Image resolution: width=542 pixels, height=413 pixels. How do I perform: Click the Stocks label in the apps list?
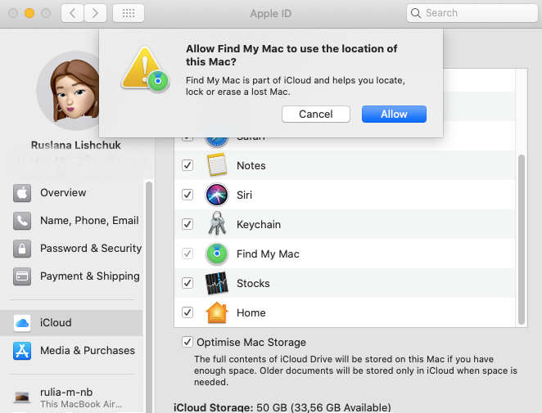click(253, 284)
